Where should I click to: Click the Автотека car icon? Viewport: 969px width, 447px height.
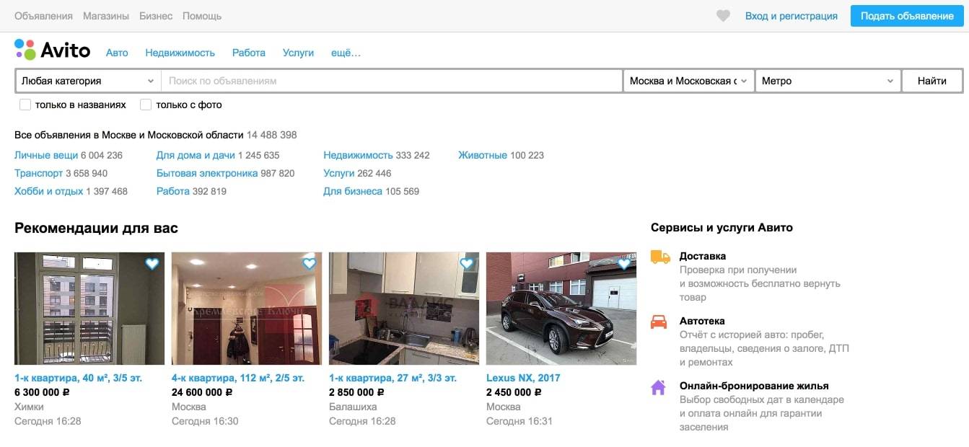click(x=659, y=322)
